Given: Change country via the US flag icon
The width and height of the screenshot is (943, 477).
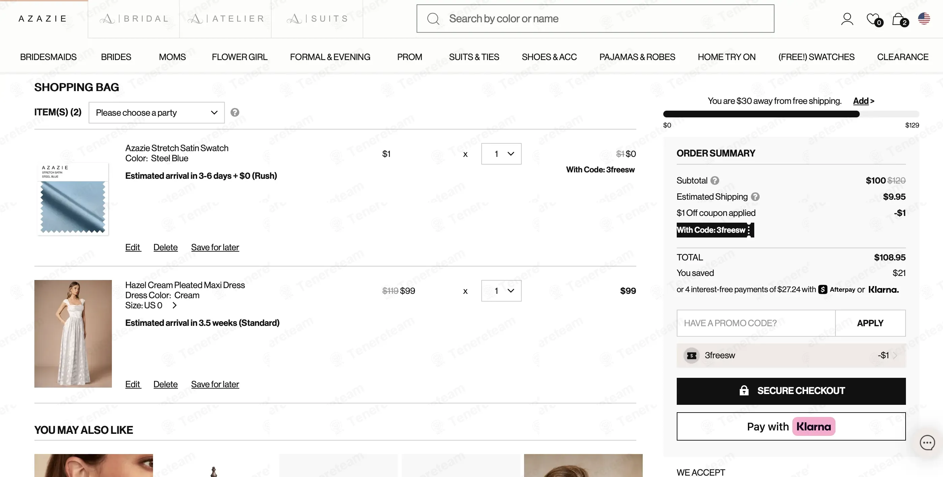Looking at the screenshot, I should 924,18.
